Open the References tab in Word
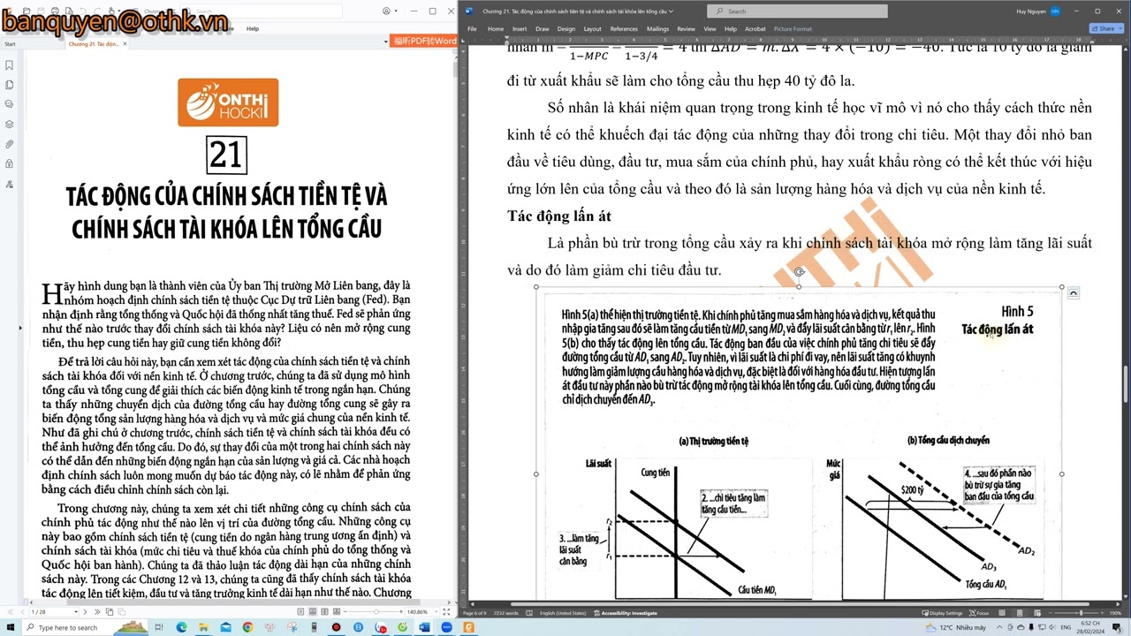This screenshot has height=636, width=1131. click(624, 28)
